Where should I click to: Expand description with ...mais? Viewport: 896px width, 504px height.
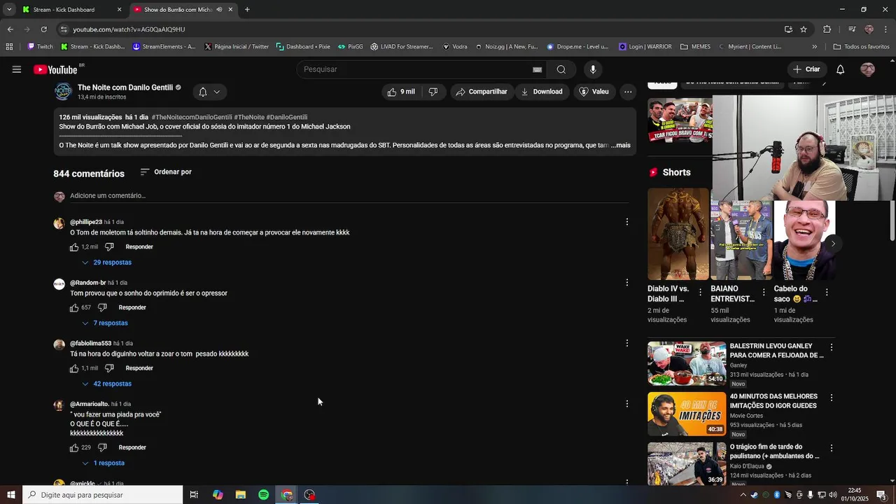pos(621,146)
